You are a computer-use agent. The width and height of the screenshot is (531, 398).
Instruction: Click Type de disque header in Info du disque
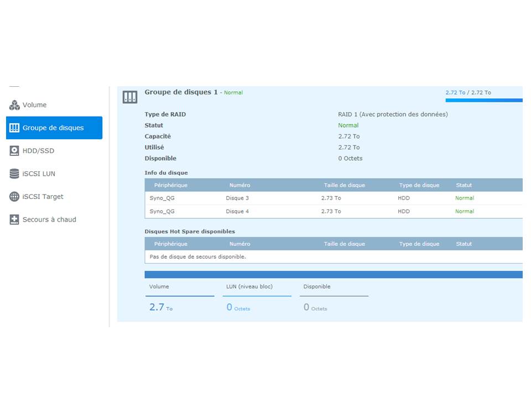[x=419, y=185]
